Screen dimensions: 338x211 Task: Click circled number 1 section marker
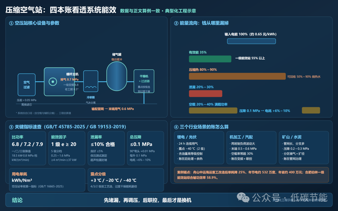(11, 23)
